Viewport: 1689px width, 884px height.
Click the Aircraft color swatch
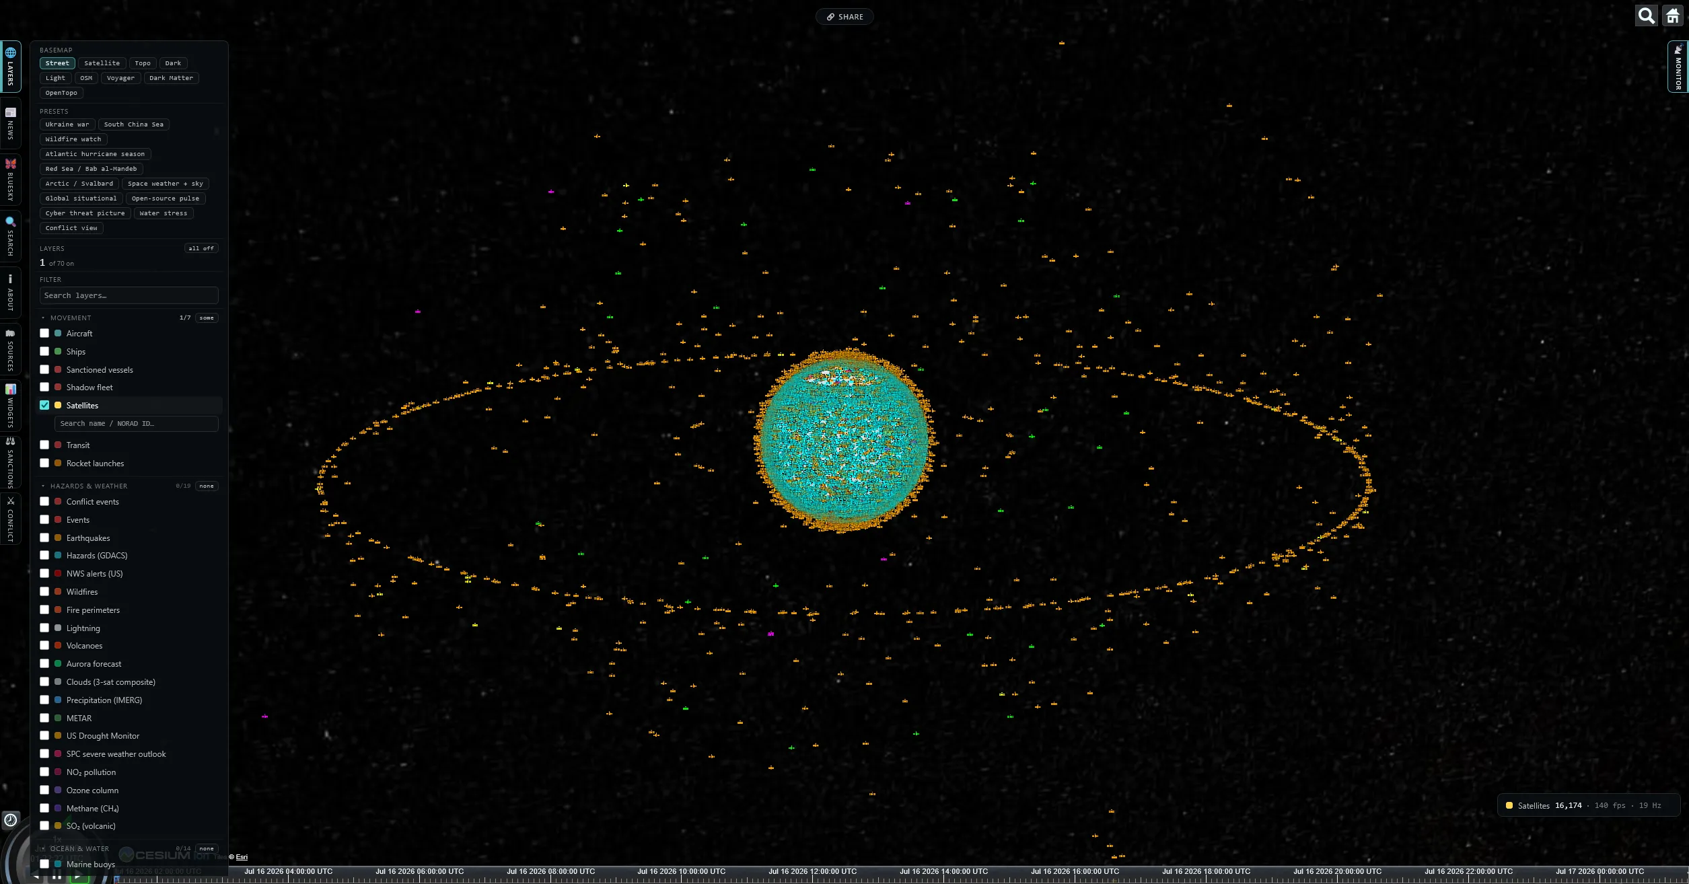click(x=58, y=333)
